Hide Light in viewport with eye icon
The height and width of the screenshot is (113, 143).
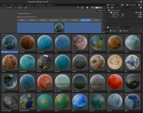(x=139, y=17)
